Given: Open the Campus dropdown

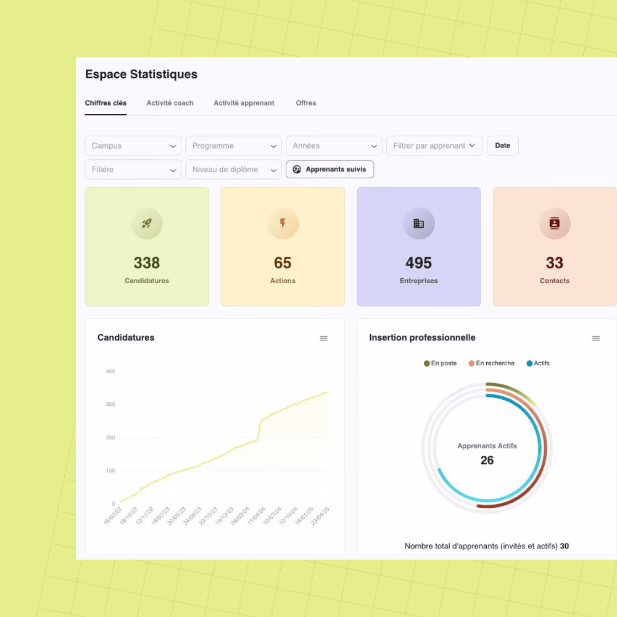Looking at the screenshot, I should (133, 146).
